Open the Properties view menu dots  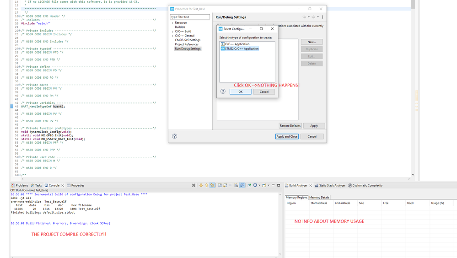coord(323,17)
